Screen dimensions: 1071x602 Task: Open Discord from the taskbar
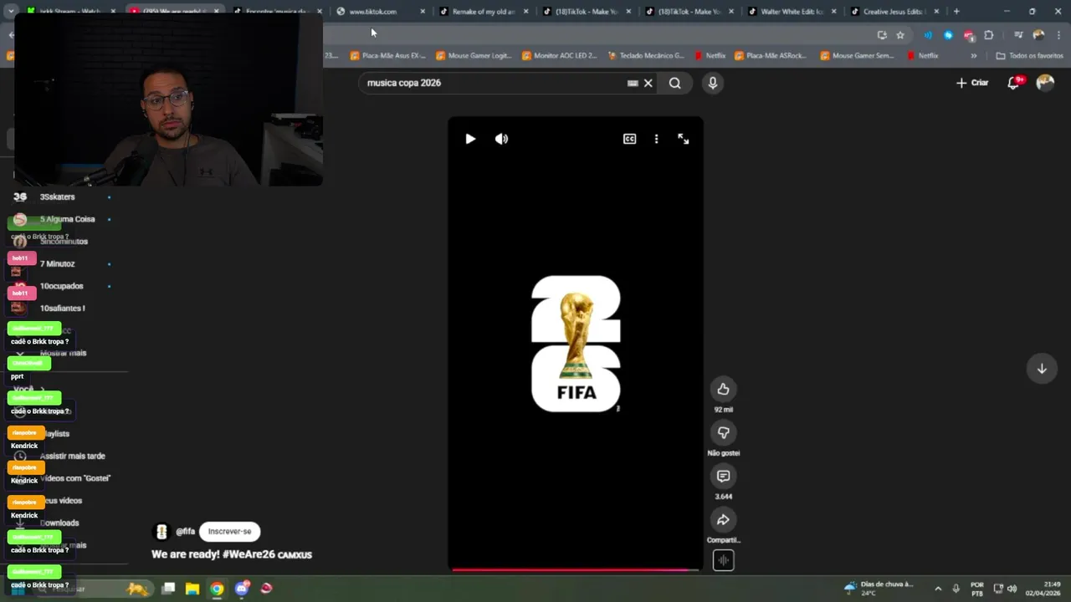pos(243,589)
